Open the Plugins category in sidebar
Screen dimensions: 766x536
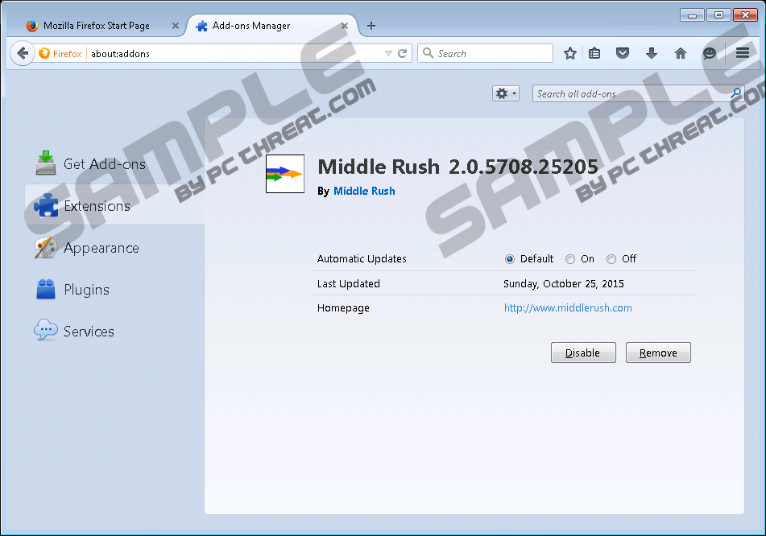[86, 290]
